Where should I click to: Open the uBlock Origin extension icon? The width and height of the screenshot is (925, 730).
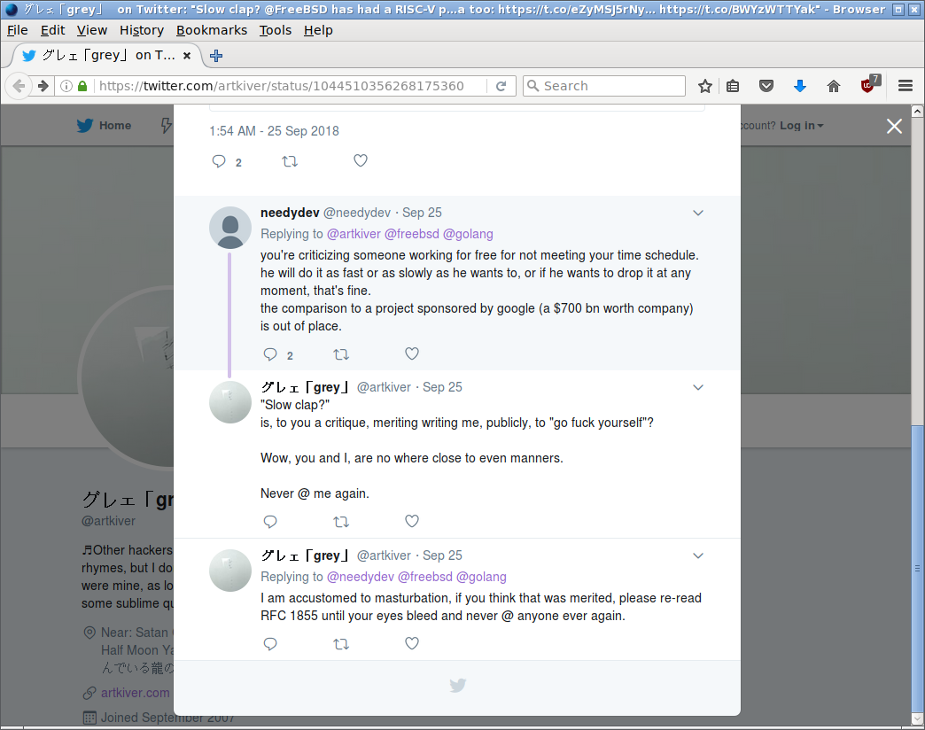[x=870, y=84]
